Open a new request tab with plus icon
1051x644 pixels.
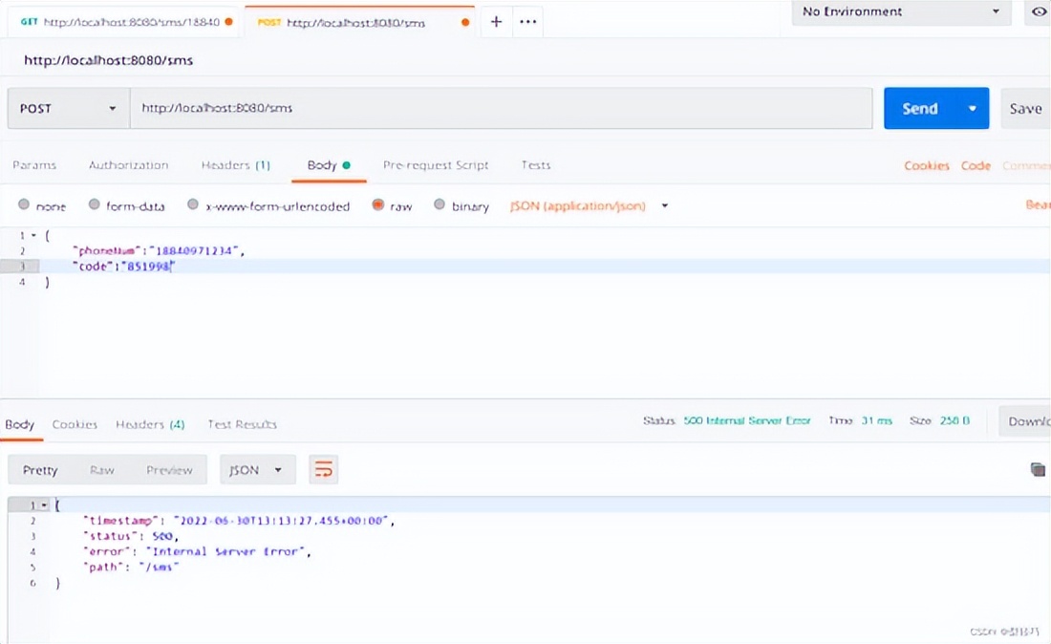tap(496, 21)
